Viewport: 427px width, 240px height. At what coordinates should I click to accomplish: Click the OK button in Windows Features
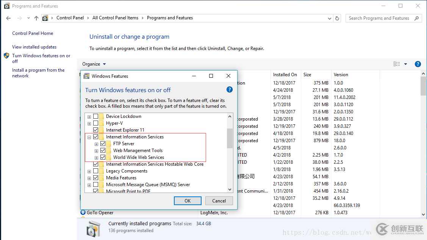pos(188,201)
